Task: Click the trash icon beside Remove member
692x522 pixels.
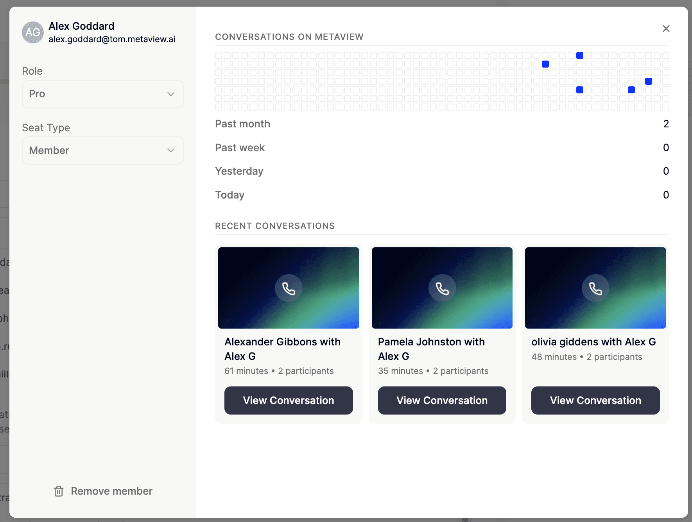Action: 59,491
